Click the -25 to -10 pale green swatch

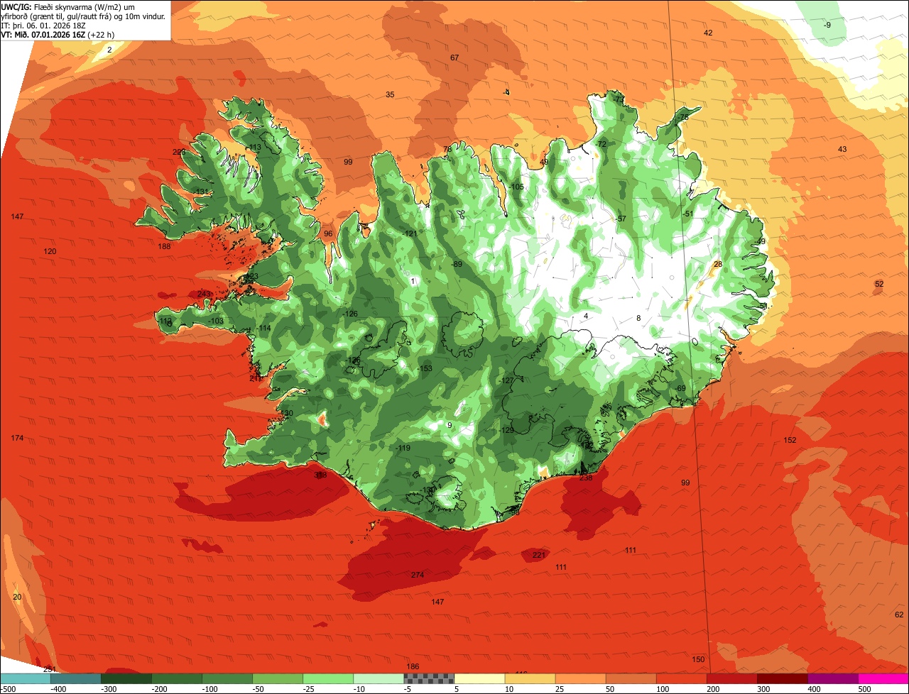pos(327,678)
